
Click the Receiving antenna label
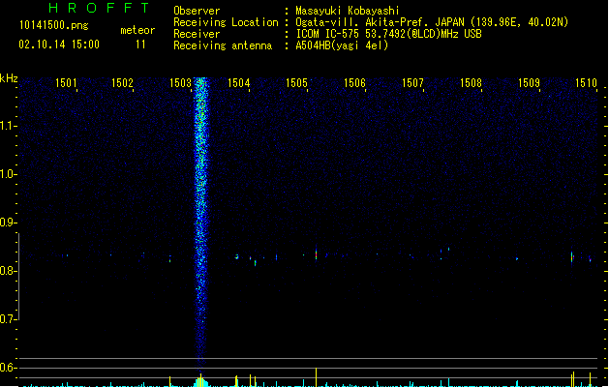[x=223, y=45]
